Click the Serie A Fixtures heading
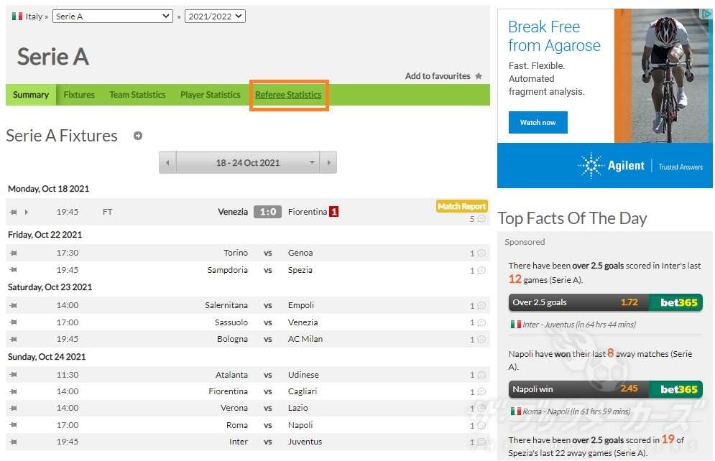This screenshot has height=461, width=715. click(x=62, y=136)
